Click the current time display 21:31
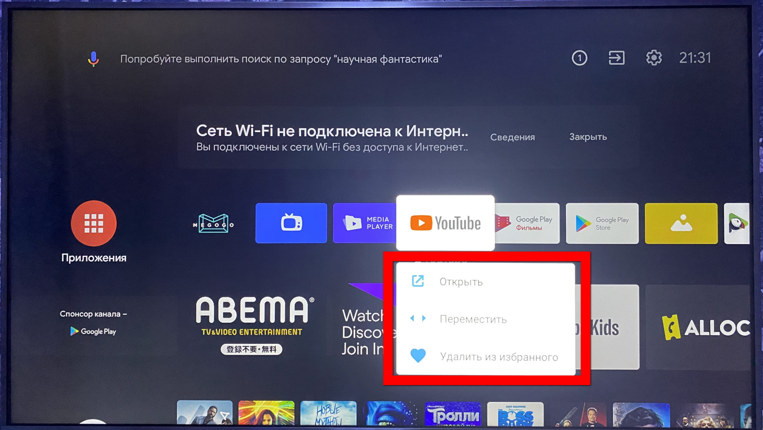The height and width of the screenshot is (430, 763). click(694, 58)
